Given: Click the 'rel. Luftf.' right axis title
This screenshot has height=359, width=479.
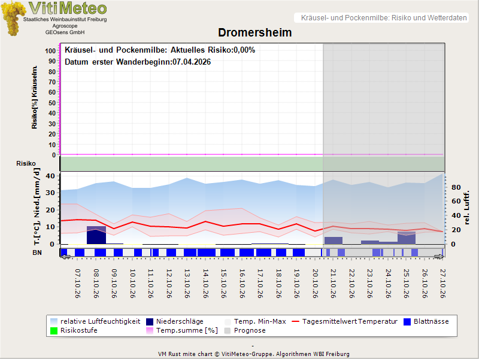Looking at the screenshot, I should [466, 208].
